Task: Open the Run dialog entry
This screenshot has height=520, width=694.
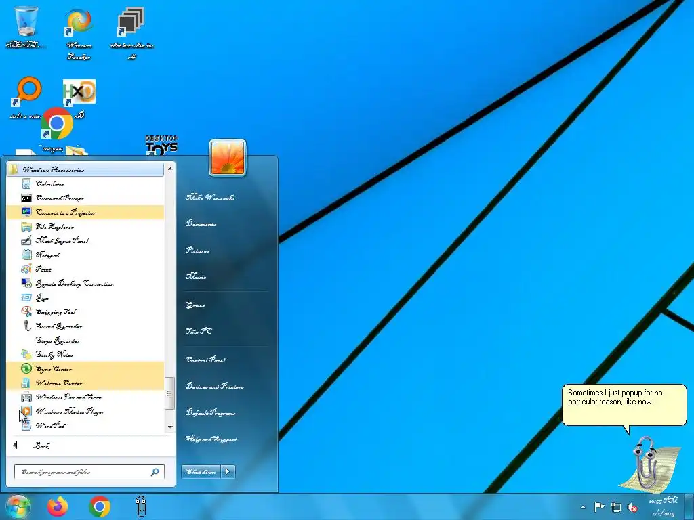Action: point(85,298)
